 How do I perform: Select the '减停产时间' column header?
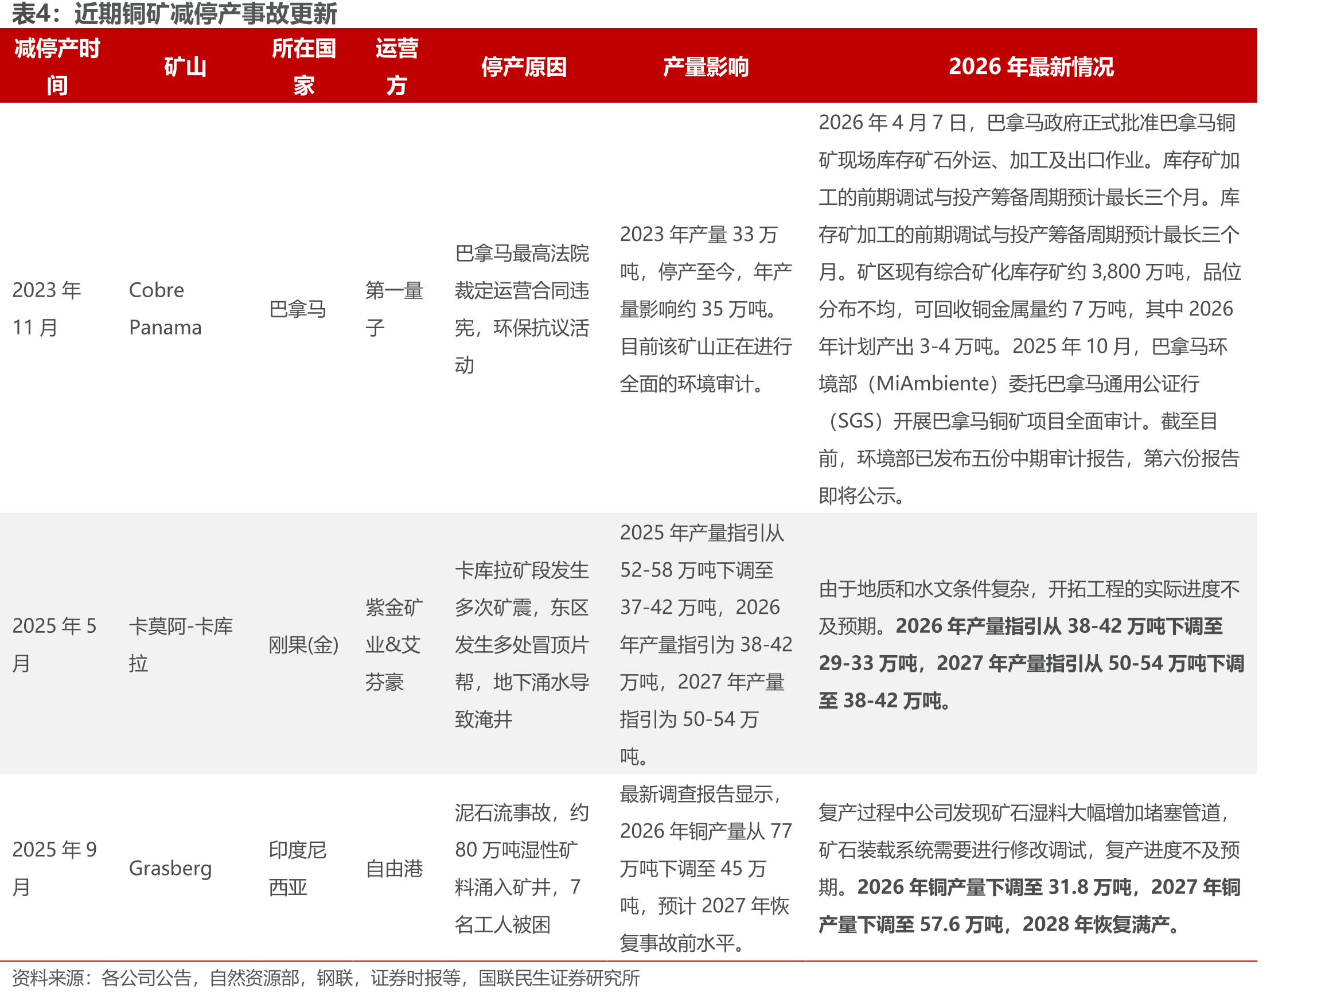(57, 67)
